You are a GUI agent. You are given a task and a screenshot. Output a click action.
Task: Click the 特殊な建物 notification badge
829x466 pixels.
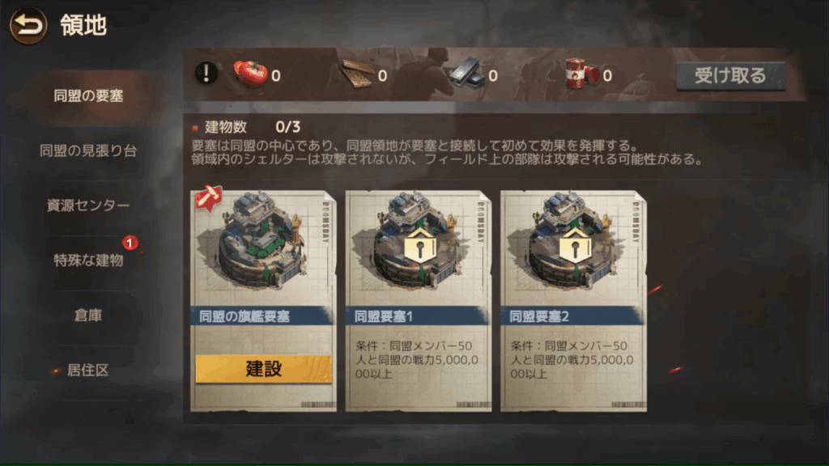click(x=130, y=243)
